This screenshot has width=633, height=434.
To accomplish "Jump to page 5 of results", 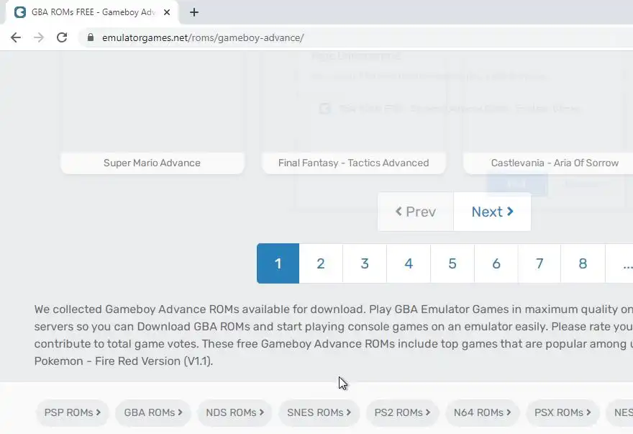I will pos(452,263).
